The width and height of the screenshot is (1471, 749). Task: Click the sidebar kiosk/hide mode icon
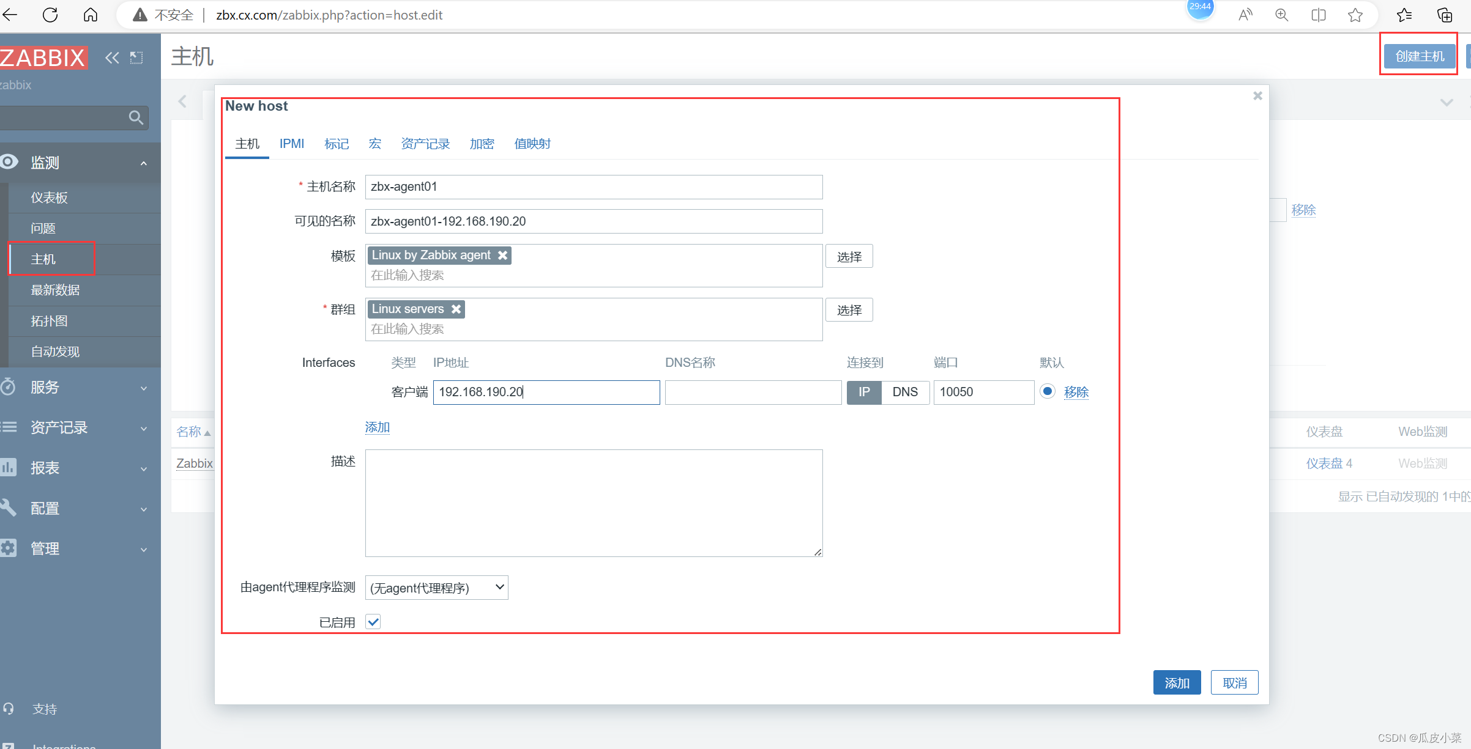tap(136, 57)
